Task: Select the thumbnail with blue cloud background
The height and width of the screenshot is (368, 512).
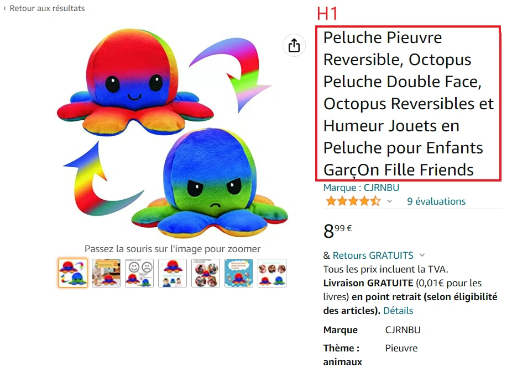Action: [x=239, y=273]
